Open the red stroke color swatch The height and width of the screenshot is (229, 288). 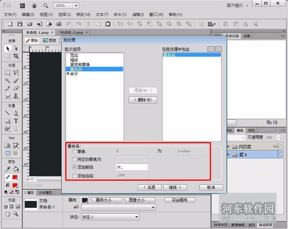[15, 177]
